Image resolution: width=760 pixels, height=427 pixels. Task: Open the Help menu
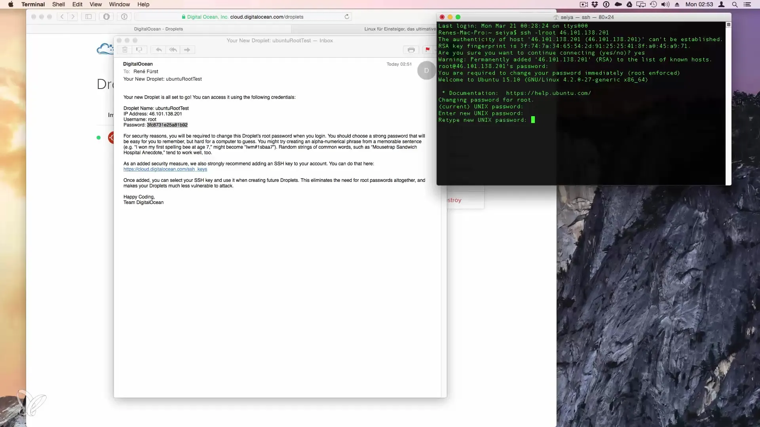[143, 4]
